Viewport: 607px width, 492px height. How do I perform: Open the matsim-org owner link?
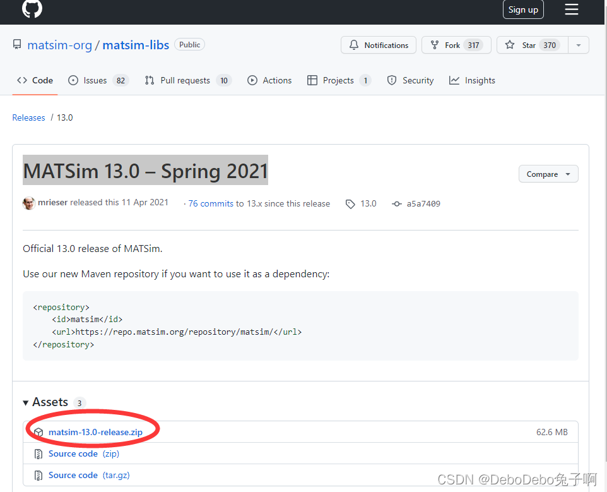pos(59,45)
